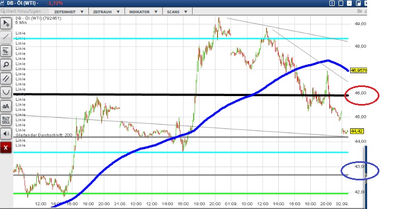This screenshot has height=209, width=398.
Task: Select the arc curve drawing tool
Action: click(6, 92)
